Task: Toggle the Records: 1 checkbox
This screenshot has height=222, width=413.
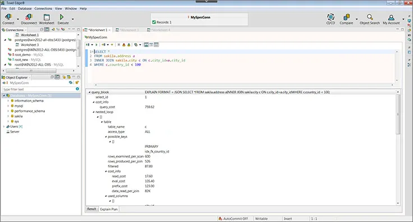Action: (x=154, y=22)
